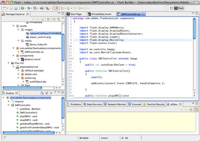This screenshot has height=141, width=200.
Task: Open the Debug button dropdown arrow
Action: 31,9
